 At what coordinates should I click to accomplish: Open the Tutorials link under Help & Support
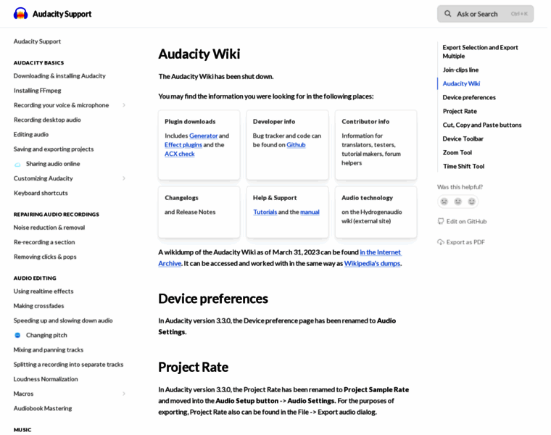click(265, 212)
